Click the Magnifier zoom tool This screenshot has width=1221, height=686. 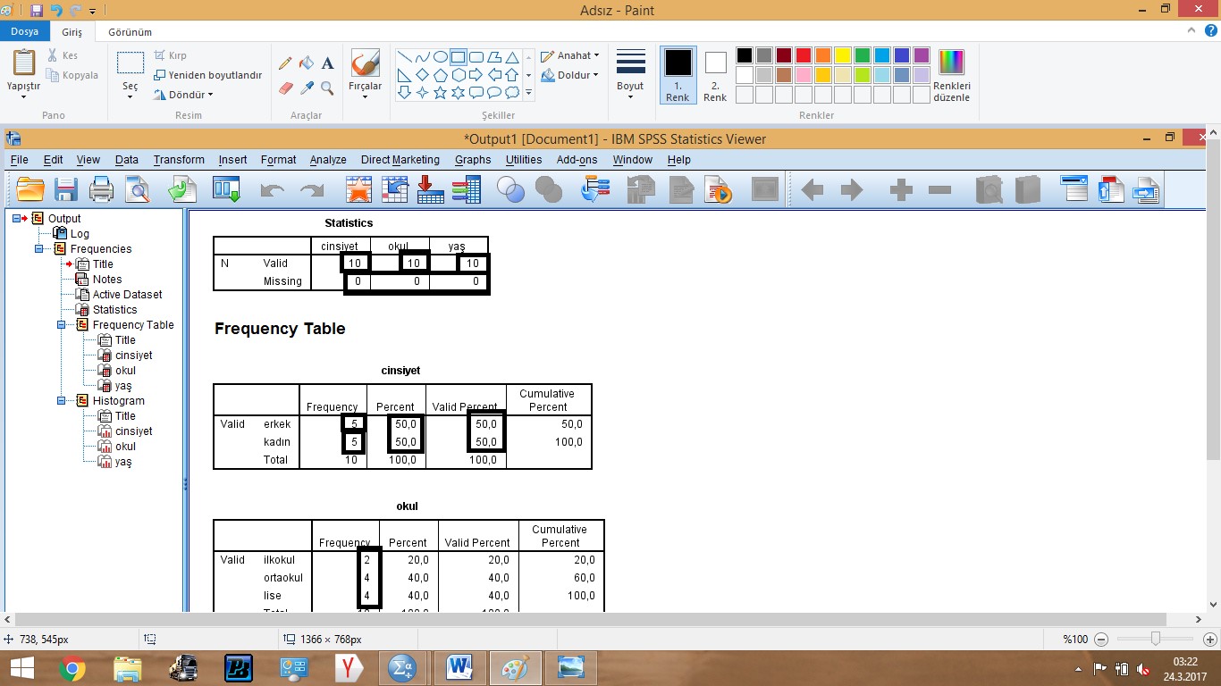coord(327,88)
